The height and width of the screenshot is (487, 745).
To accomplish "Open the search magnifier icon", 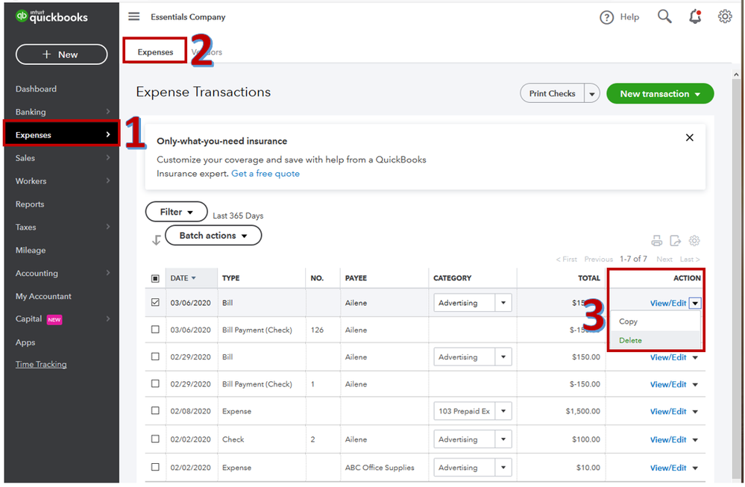I will pyautogui.click(x=664, y=16).
